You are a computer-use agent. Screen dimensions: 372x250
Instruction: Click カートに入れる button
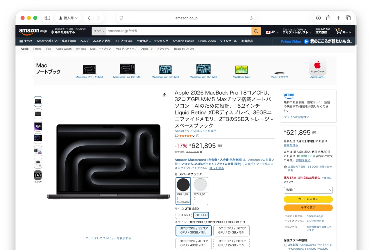[x=308, y=199]
